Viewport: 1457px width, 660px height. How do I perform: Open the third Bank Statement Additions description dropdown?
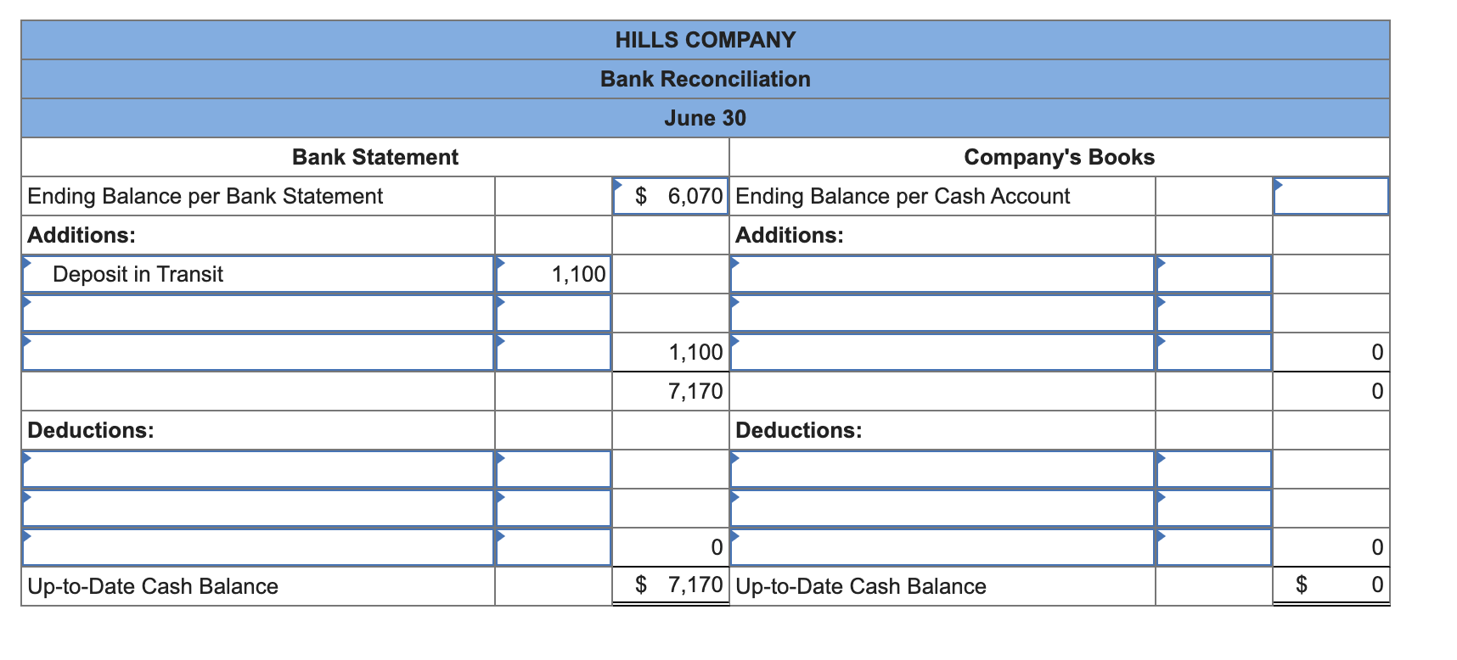258,352
